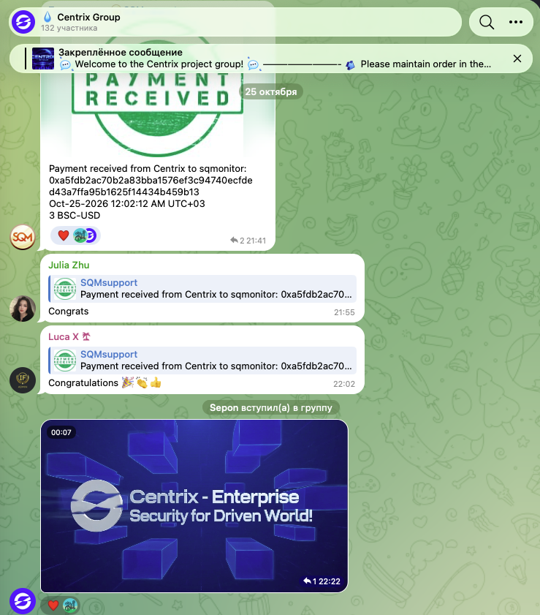This screenshot has width=540, height=615.
Task: Open Julia Zhu's avatar photo
Action: [x=23, y=309]
